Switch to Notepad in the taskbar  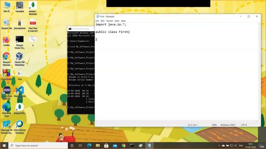point(149,145)
